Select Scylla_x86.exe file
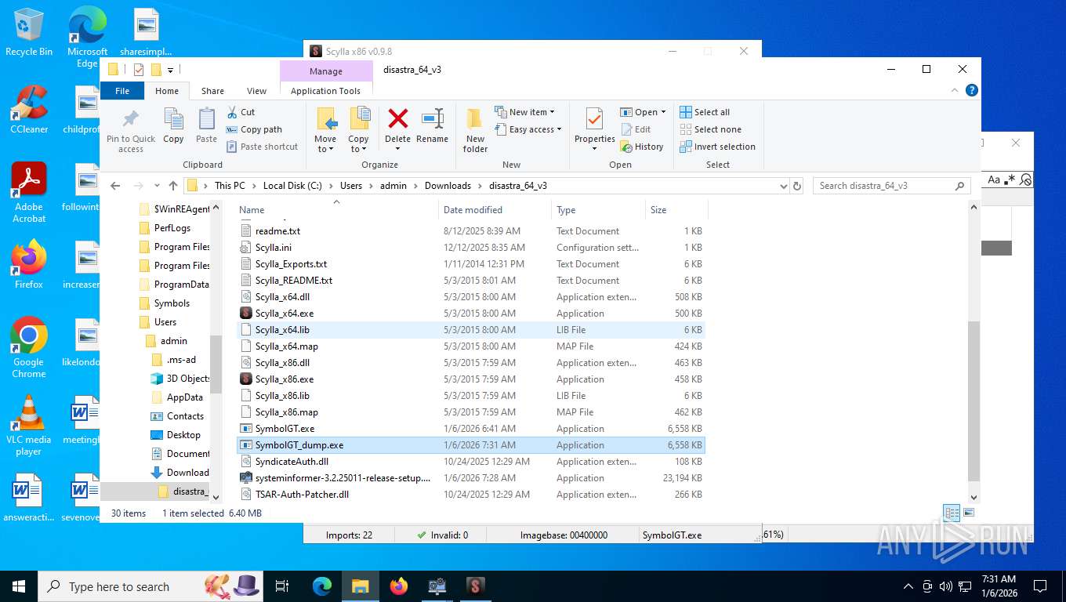Screen dimensions: 1066x602 pos(284,379)
